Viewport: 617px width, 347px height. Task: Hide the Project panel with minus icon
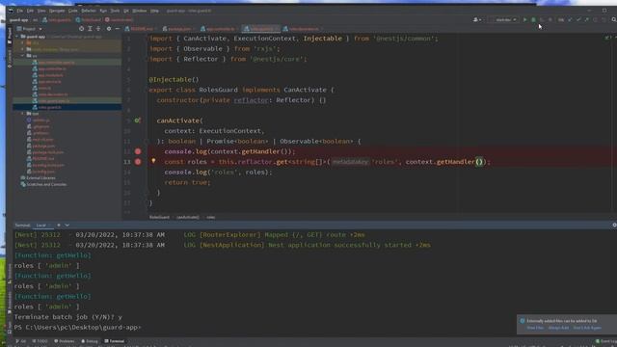click(118, 29)
